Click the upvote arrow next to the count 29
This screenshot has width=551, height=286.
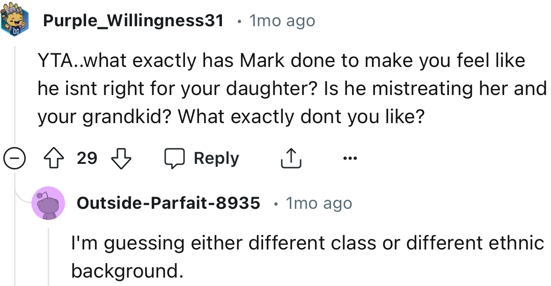point(55,158)
